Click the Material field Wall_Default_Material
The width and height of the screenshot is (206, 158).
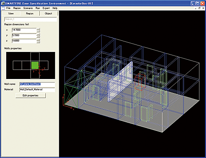(37, 89)
